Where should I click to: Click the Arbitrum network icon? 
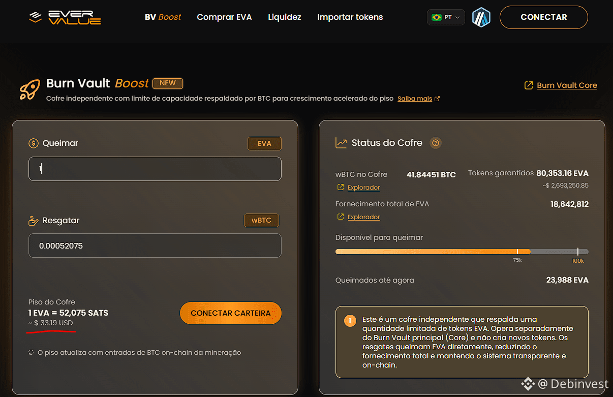pyautogui.click(x=481, y=17)
